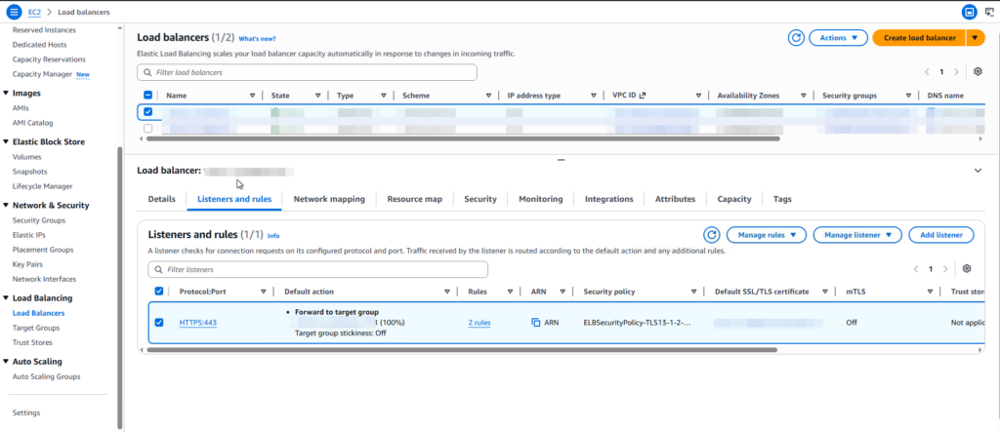Switch to the Details tab
Viewport: 1000px width, 432px height.
[x=161, y=199]
